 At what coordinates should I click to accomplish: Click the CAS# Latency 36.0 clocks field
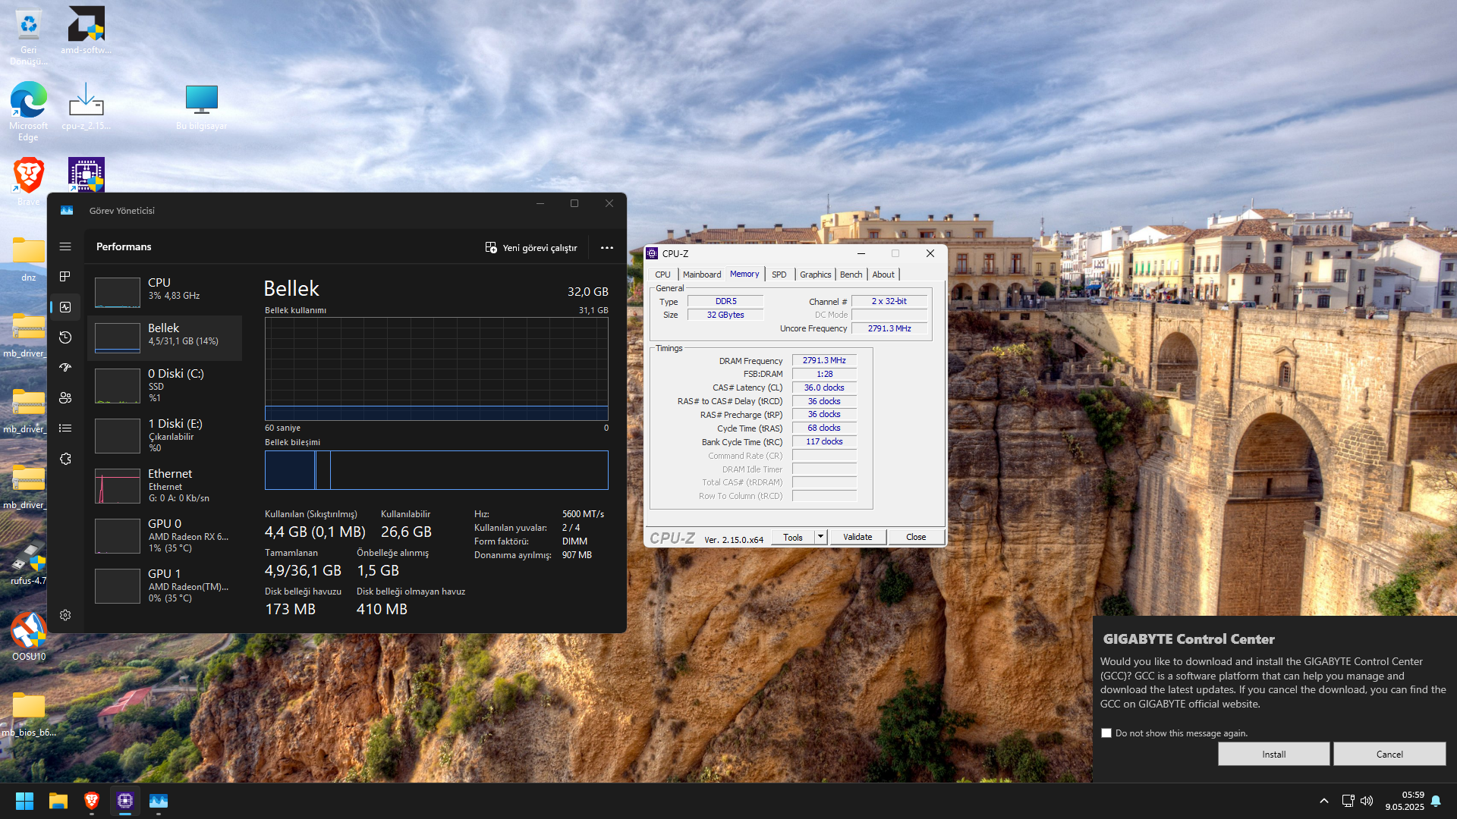(824, 388)
